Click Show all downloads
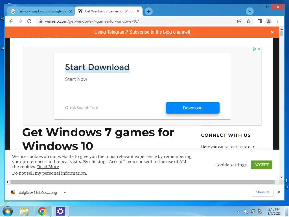The image size is (289, 217). 262,192
